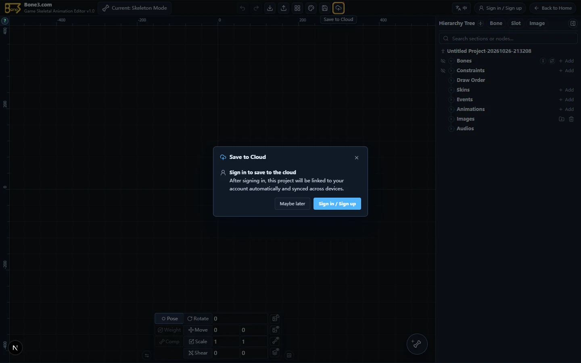Viewport: 581px width, 363px height.
Task: Click the search sections or nodes field
Action: (508, 39)
